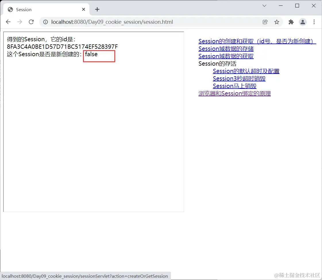Open Session马上销毁 link
Image resolution: width=322 pixels, height=280 pixels.
pos(234,86)
